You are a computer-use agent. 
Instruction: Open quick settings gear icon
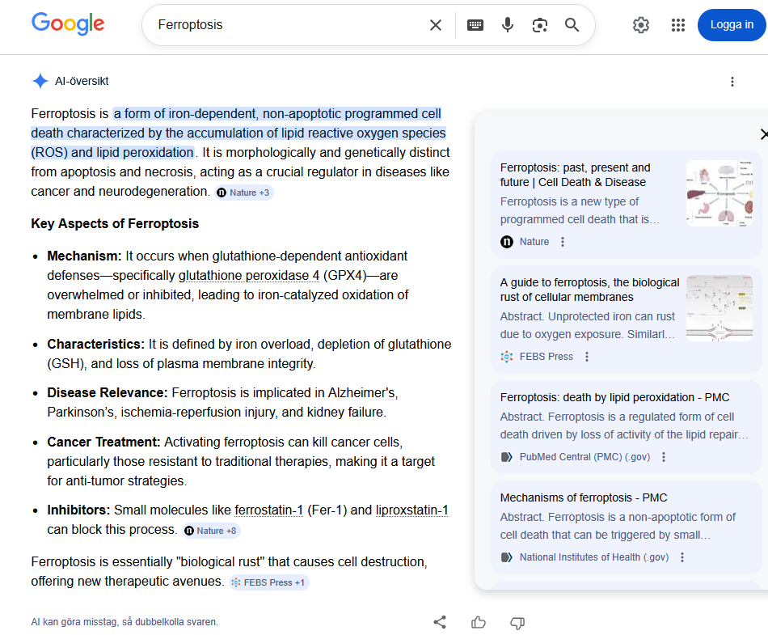point(640,25)
